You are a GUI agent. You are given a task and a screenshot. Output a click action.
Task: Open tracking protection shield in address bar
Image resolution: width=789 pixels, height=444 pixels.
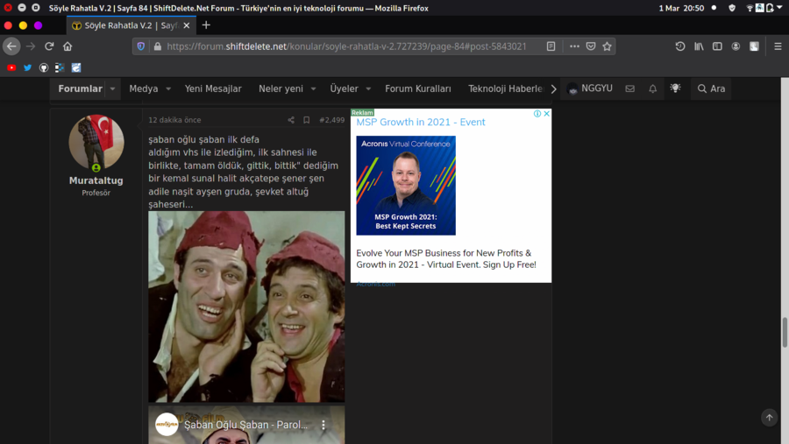point(141,46)
